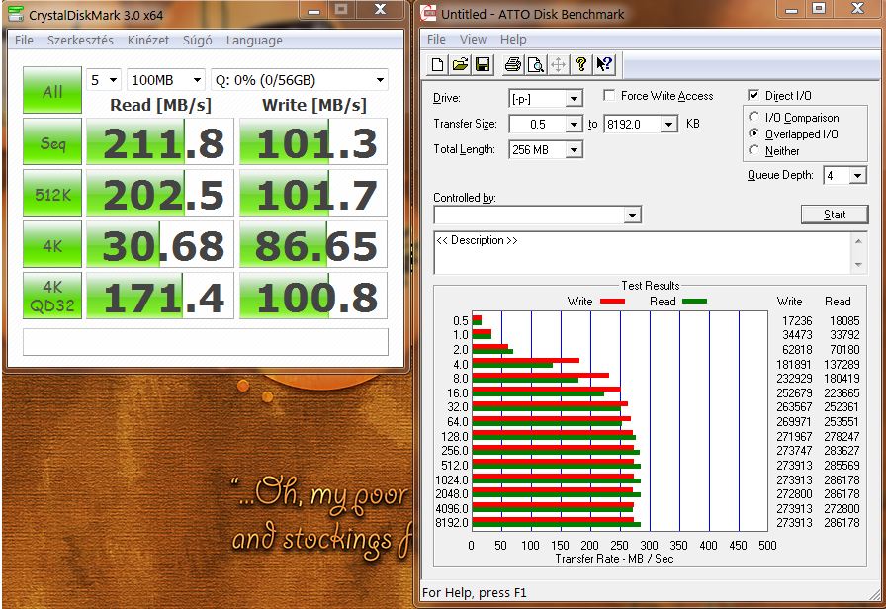Click the yellow question mark About icon
The image size is (886, 609).
[581, 64]
